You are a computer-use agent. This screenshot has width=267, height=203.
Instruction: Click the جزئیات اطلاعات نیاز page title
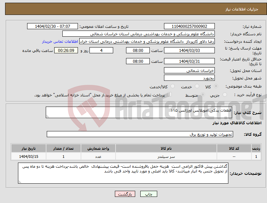click(242, 9)
